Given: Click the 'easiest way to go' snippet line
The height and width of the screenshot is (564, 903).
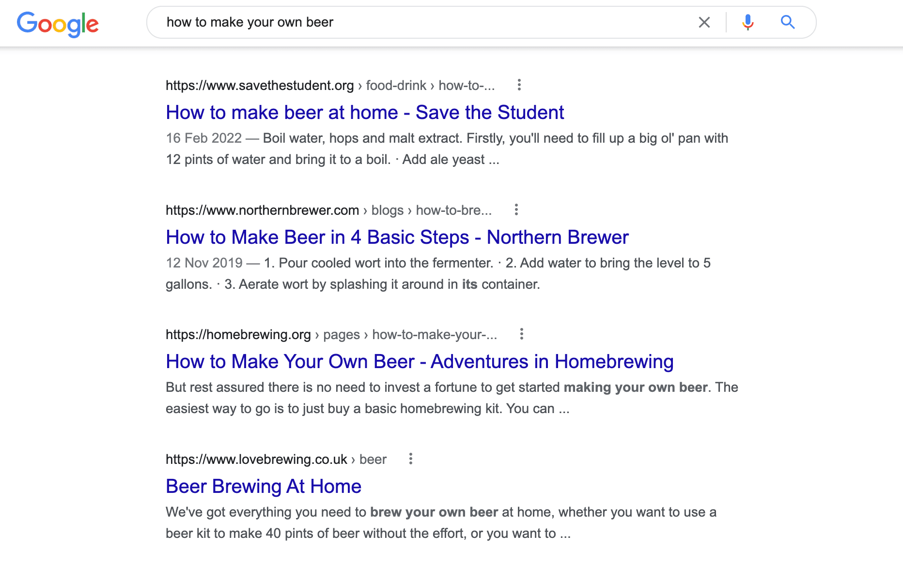Looking at the screenshot, I should coord(368,409).
